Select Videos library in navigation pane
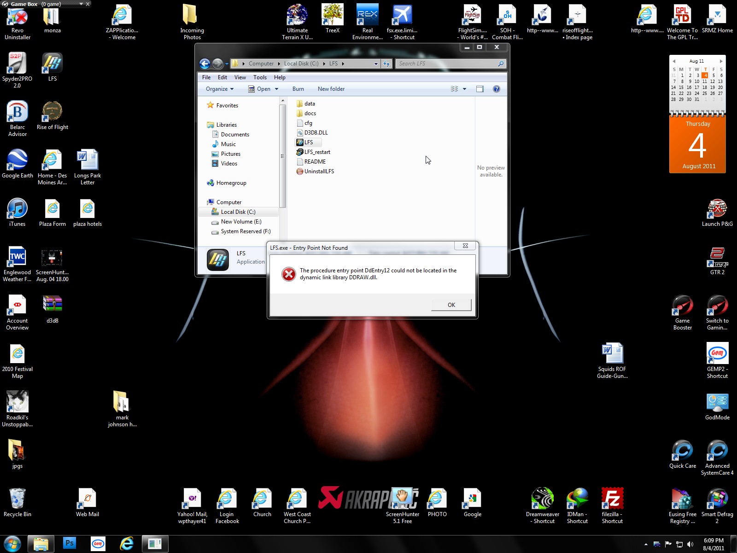The width and height of the screenshot is (737, 553). (x=224, y=164)
